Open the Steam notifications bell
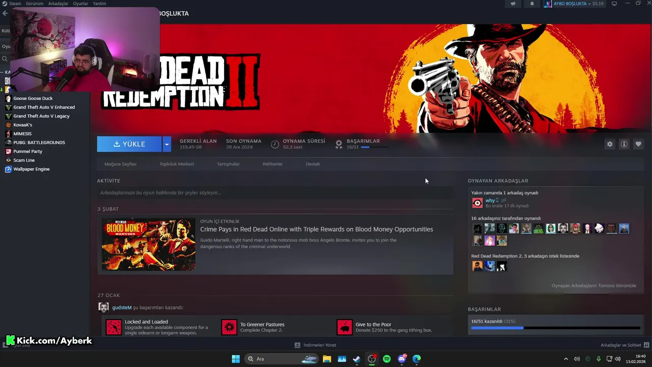The width and height of the screenshot is (652, 367). coord(532,4)
